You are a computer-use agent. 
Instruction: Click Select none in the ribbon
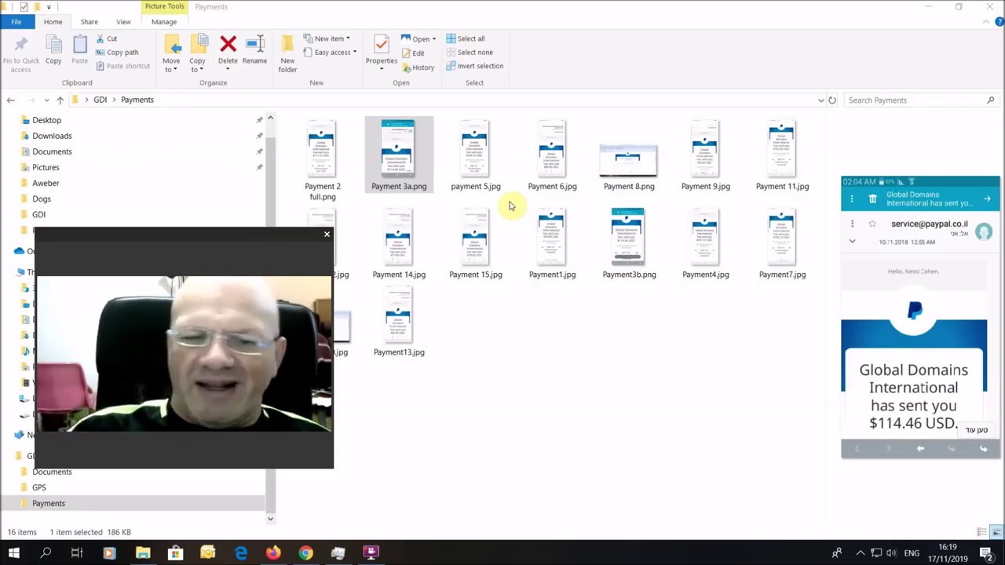pyautogui.click(x=470, y=53)
